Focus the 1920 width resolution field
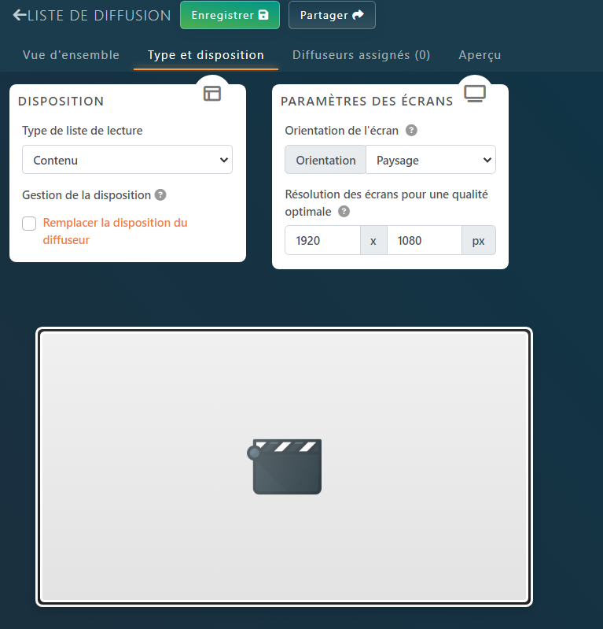Screen dimensions: 603x629 [x=322, y=241]
